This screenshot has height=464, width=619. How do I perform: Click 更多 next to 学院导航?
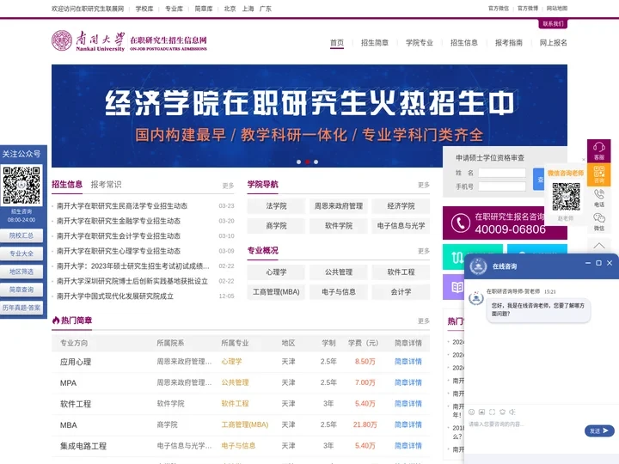click(424, 185)
